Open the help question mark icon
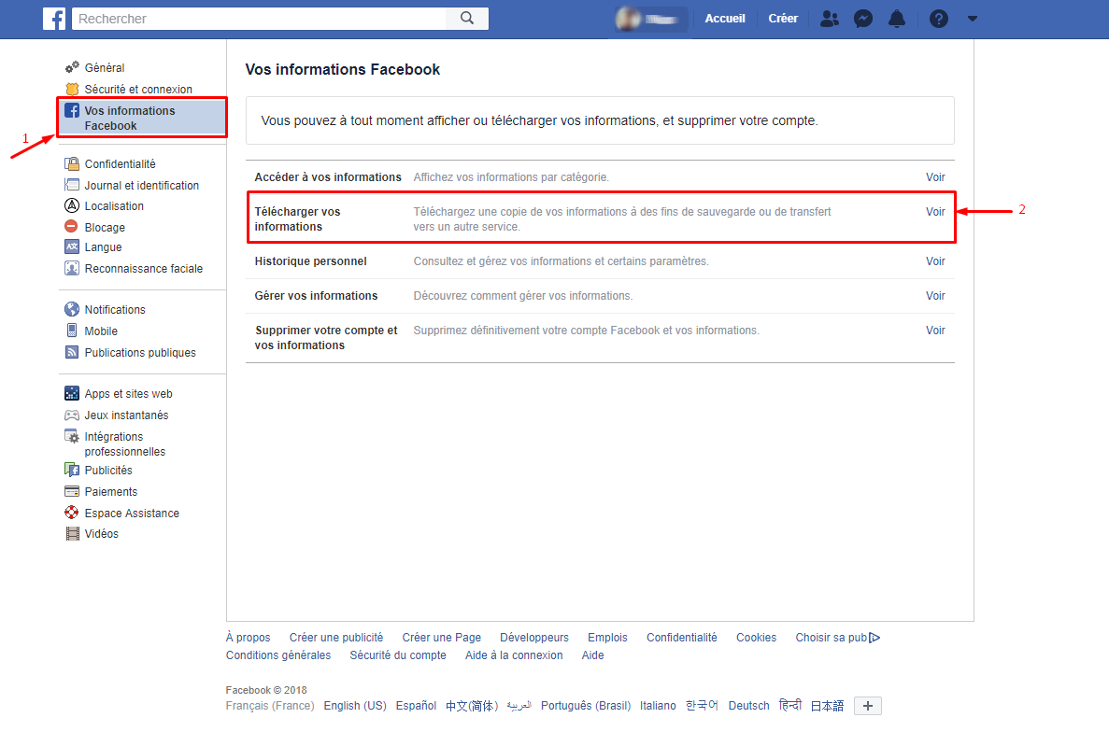1109x732 pixels. click(x=939, y=19)
